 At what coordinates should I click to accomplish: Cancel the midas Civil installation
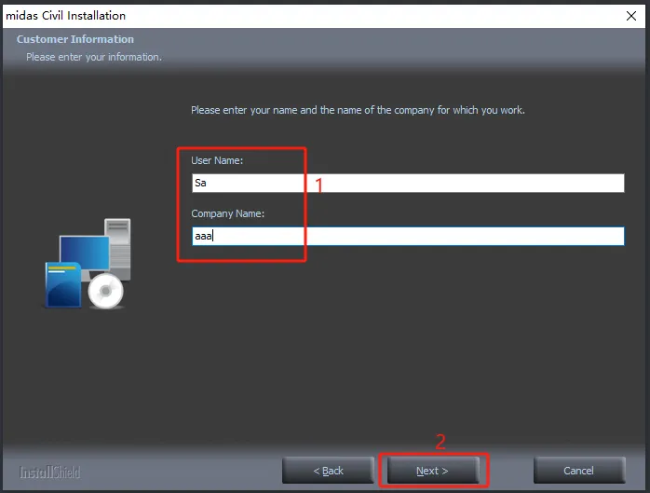click(579, 471)
